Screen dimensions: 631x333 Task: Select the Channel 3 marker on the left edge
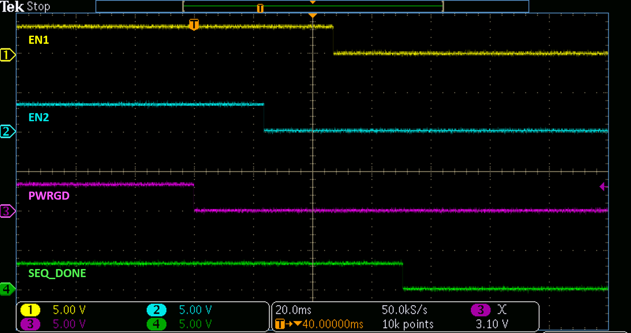pyautogui.click(x=7, y=210)
